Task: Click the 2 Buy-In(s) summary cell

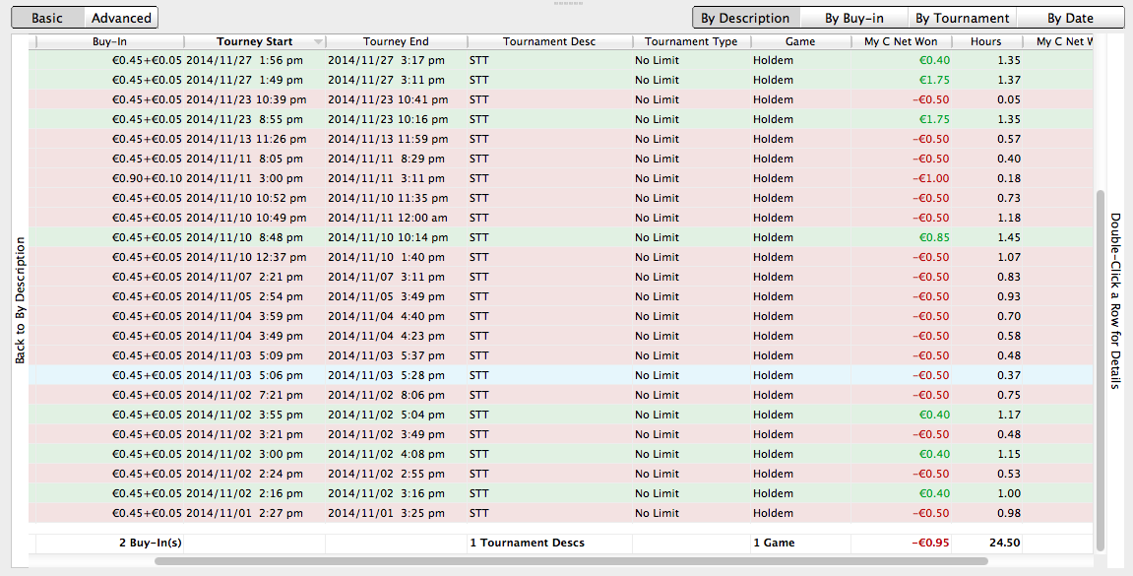Action: pyautogui.click(x=110, y=543)
